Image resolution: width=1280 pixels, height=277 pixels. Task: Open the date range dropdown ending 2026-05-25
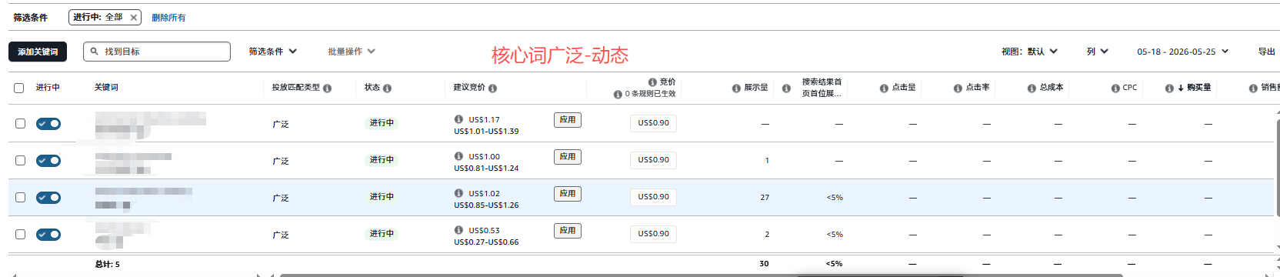click(1183, 52)
